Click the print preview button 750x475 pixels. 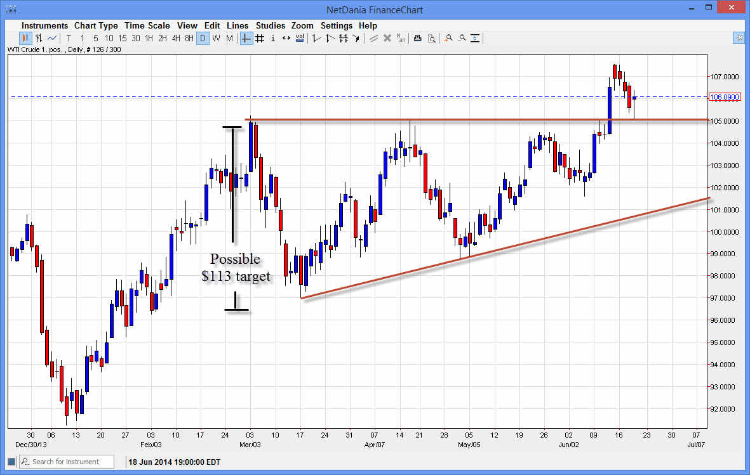pyautogui.click(x=432, y=38)
